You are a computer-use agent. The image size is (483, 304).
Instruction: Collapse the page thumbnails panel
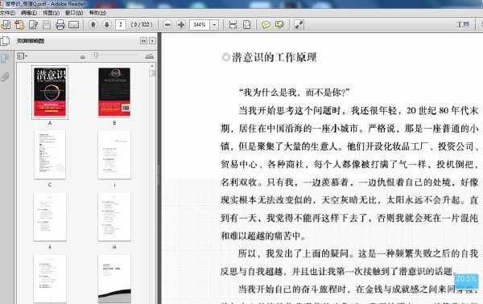143,41
